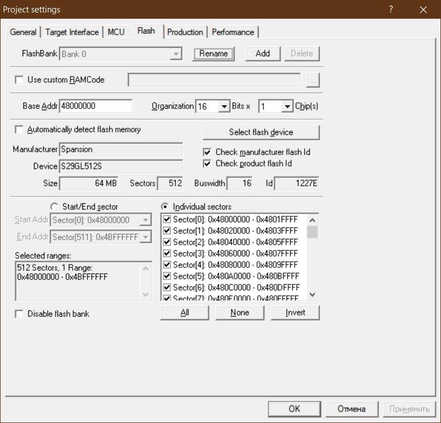Viewport: 441px width, 423px height.
Task: Check the Disable flash bank checkbox
Action: click(20, 314)
